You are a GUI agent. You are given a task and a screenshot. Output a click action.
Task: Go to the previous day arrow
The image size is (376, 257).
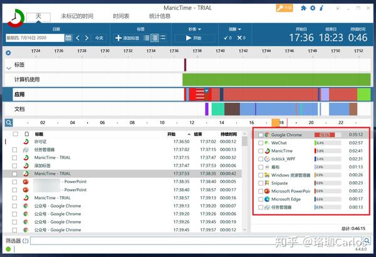click(x=78, y=38)
